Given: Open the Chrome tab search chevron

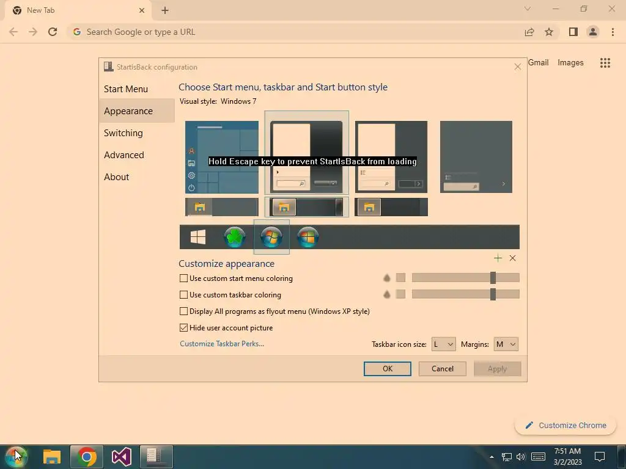Looking at the screenshot, I should click(528, 9).
